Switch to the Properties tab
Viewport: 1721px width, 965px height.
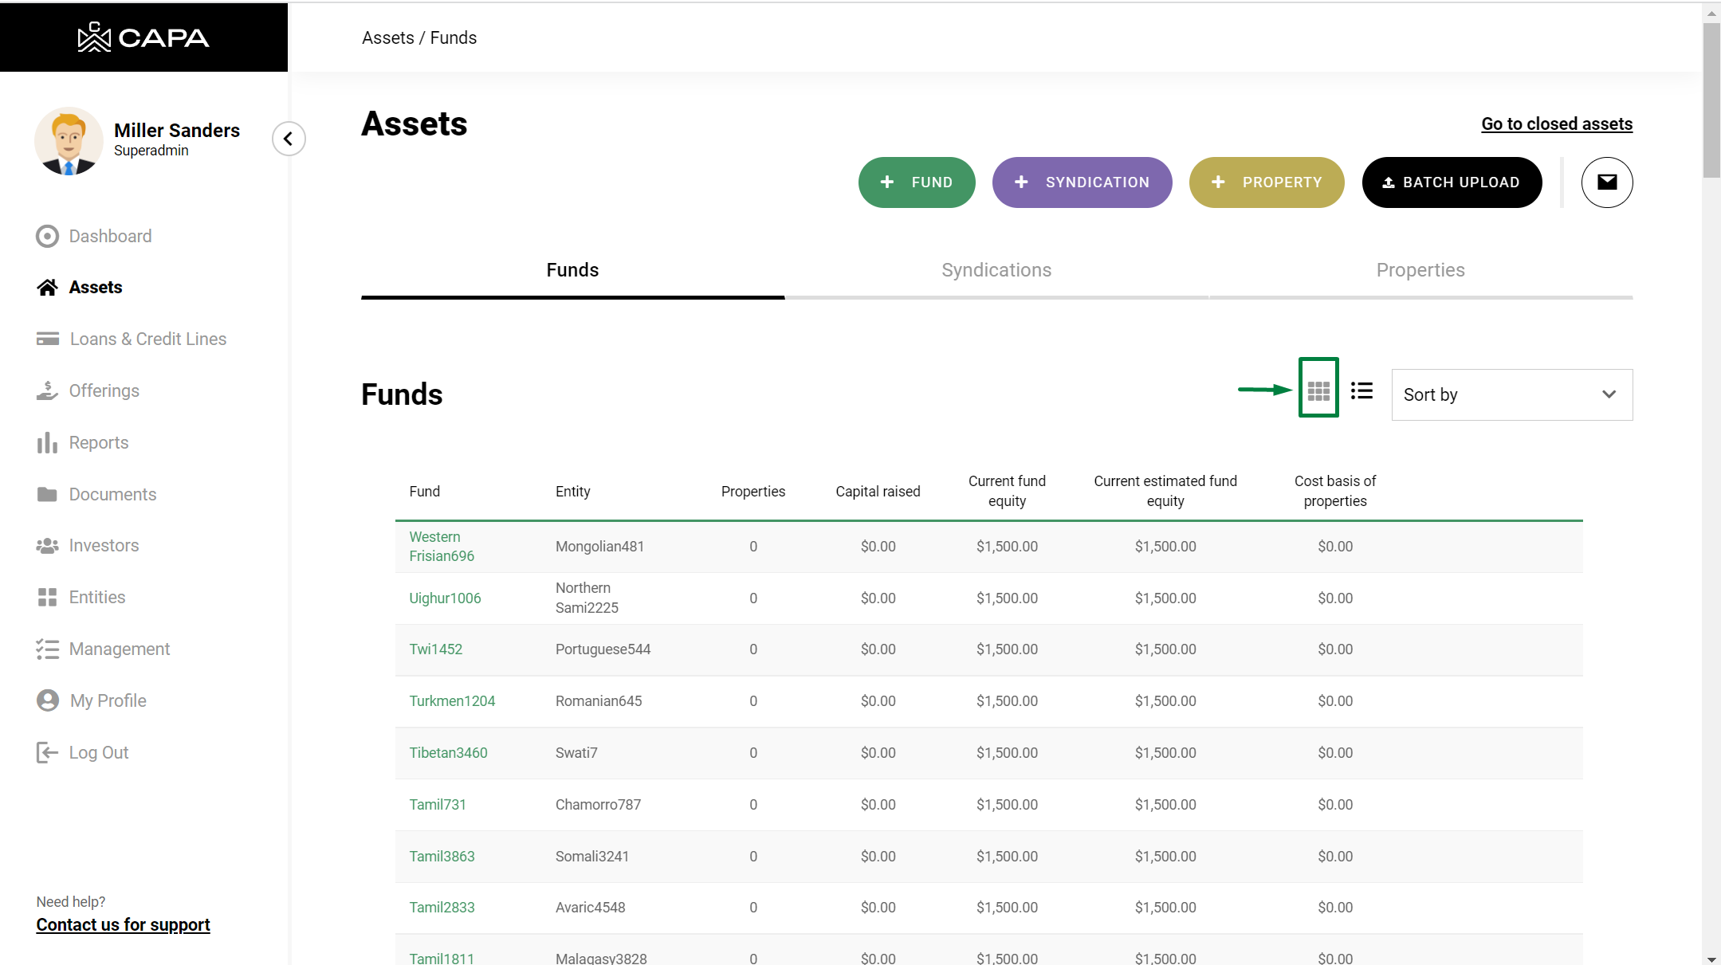coord(1420,270)
